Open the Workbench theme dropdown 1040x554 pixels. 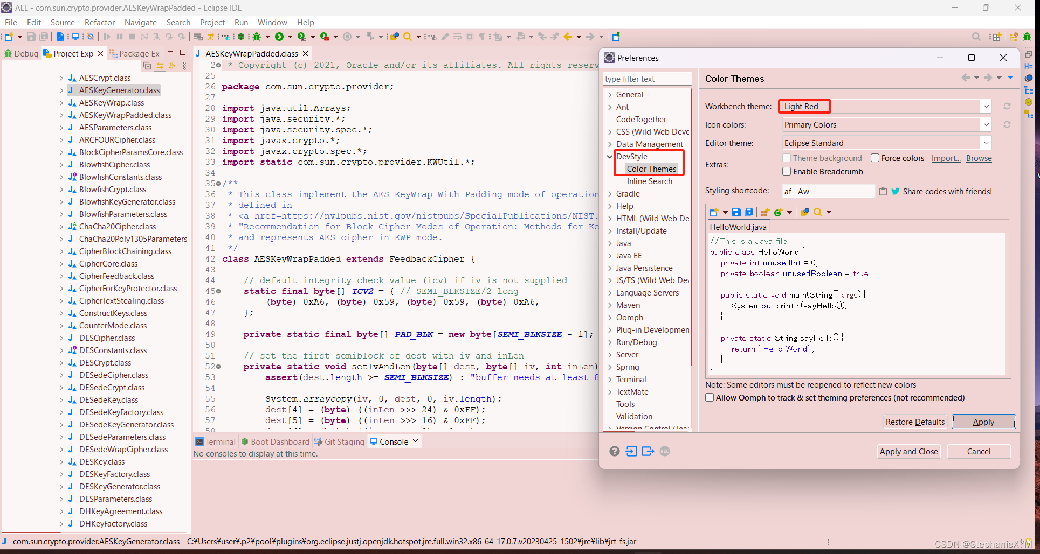[x=986, y=107]
